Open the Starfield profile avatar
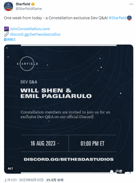This screenshot has width=136, height=183. tap(8, 7)
